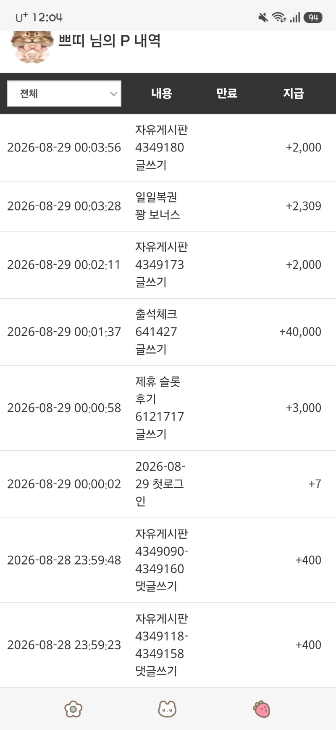Select the 지급 column header
Viewport: 336px width, 730px height.
tap(293, 93)
